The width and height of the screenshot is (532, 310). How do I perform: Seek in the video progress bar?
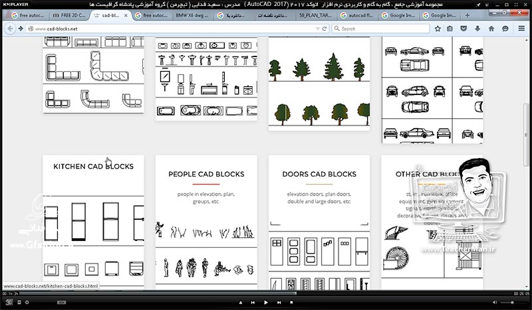[265, 293]
